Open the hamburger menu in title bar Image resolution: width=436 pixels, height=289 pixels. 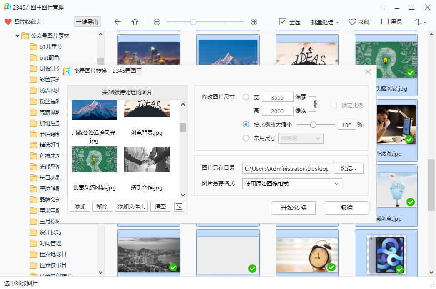coord(382,7)
